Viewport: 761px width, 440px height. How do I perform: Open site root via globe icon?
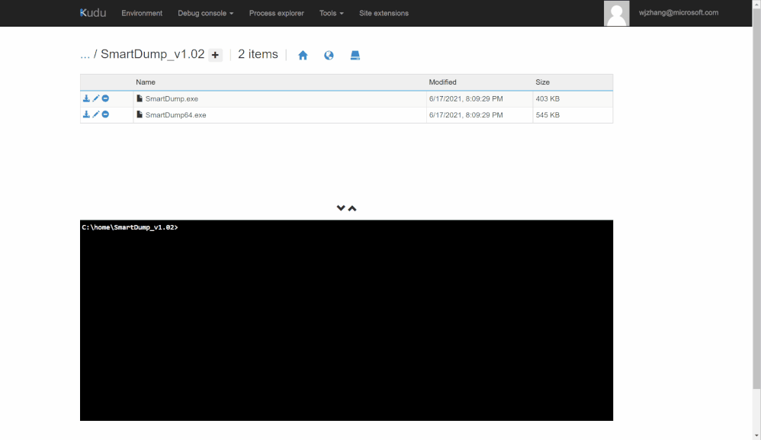tap(329, 56)
